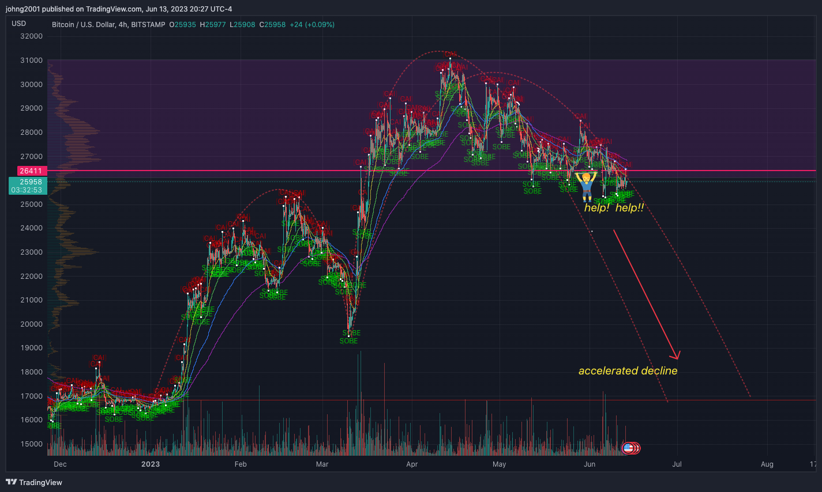Viewport: 822px width, 492px height.
Task: Click the 28000 price axis label
Action: (31, 133)
